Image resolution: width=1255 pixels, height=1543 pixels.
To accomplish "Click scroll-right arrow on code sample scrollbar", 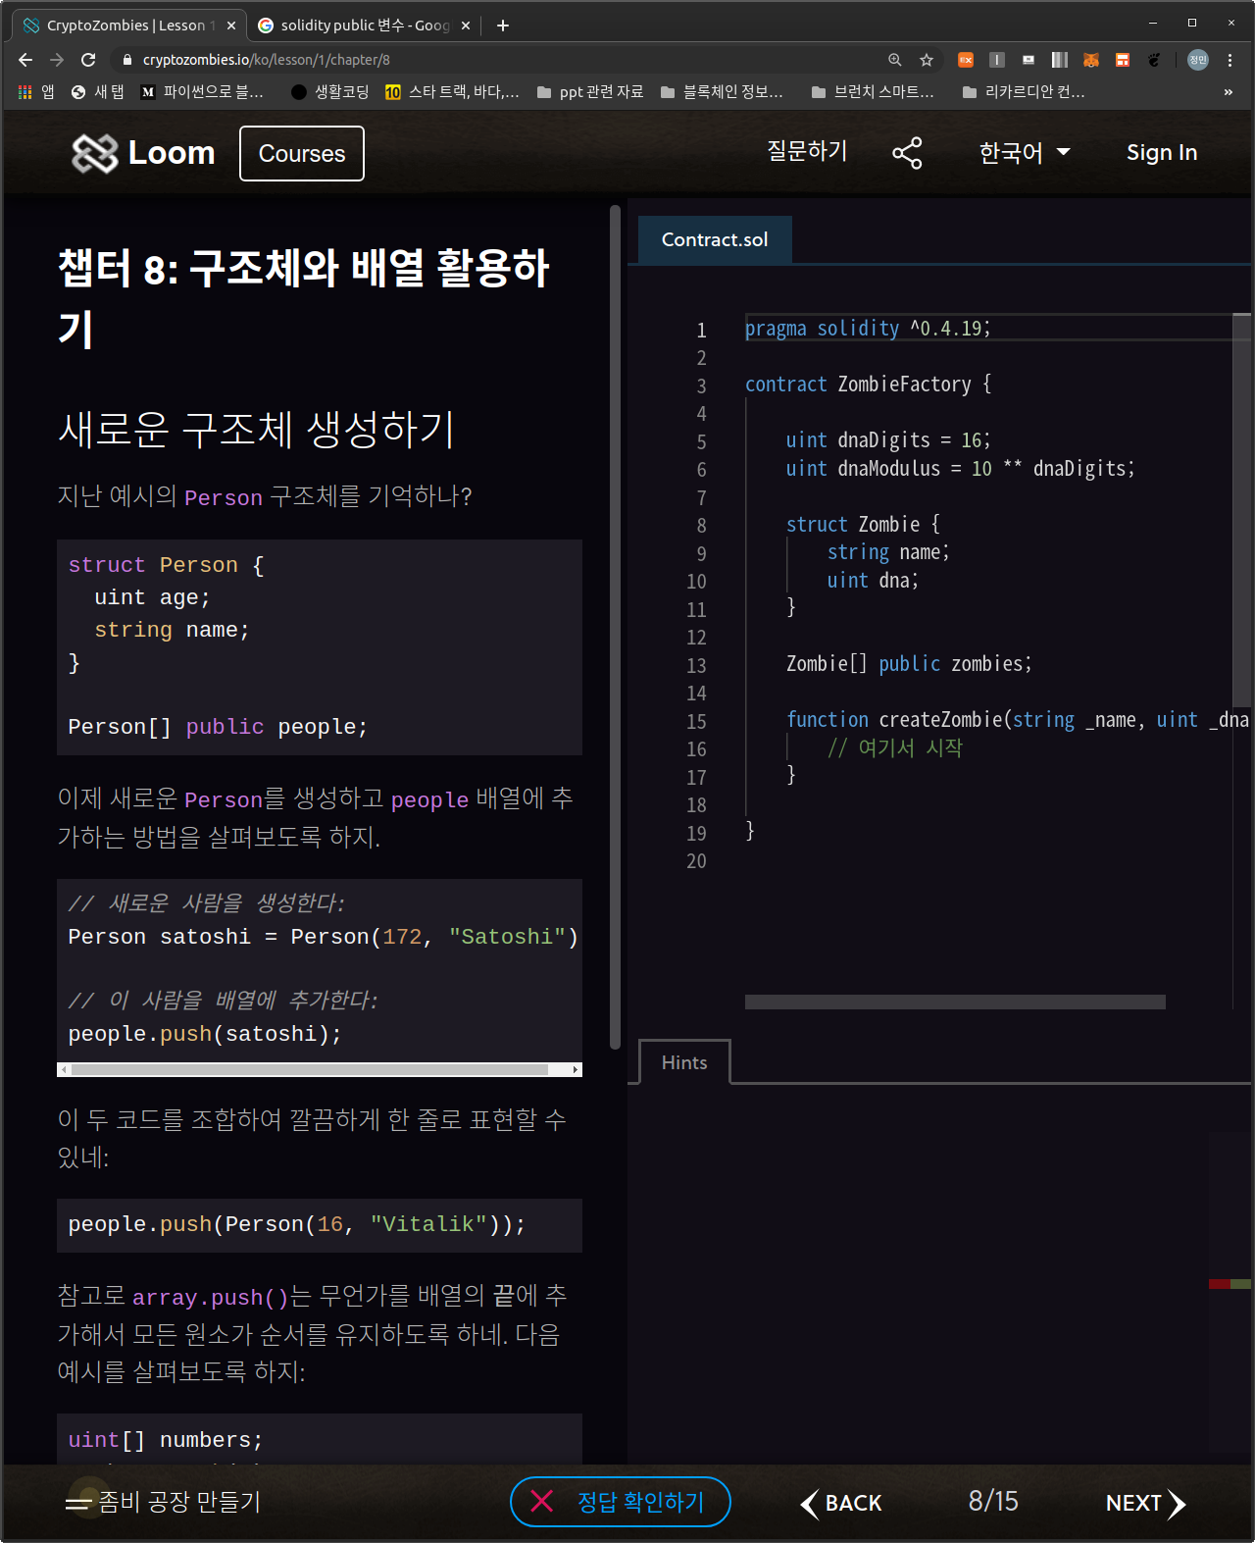I will click(576, 1069).
